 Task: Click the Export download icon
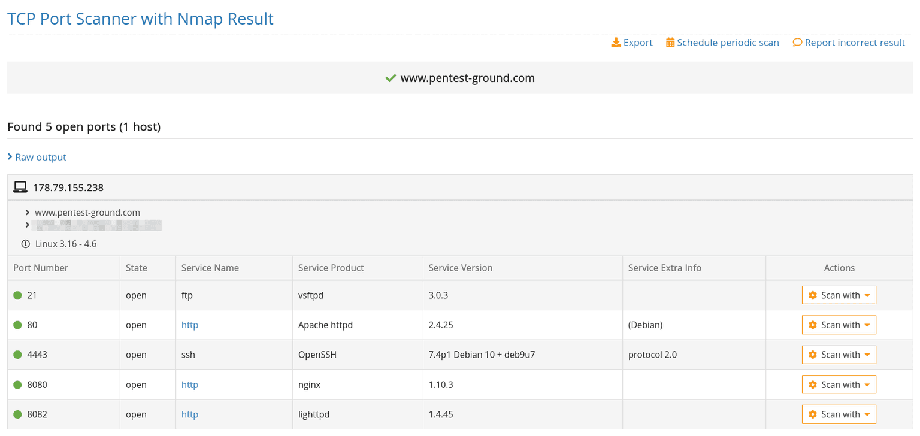616,42
